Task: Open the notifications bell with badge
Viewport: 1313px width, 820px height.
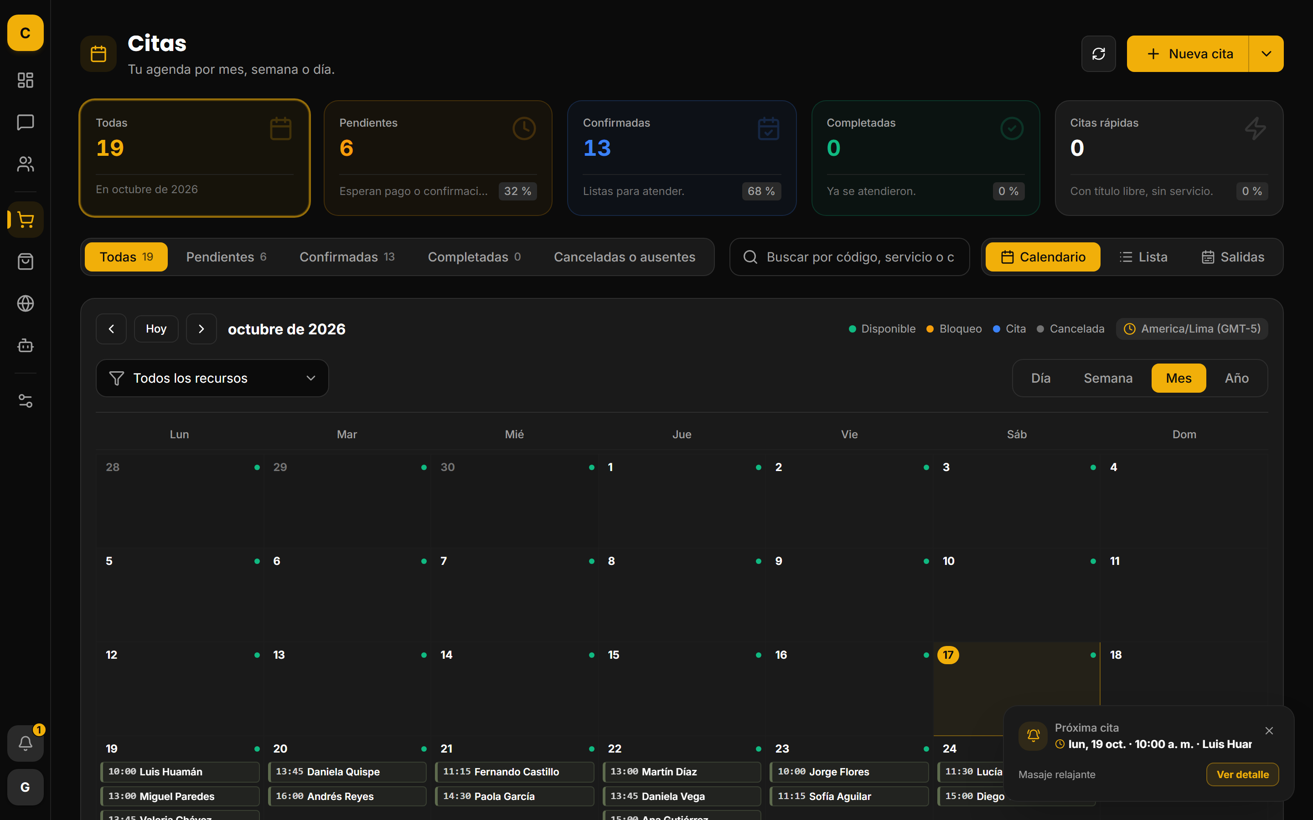Action: (x=26, y=743)
